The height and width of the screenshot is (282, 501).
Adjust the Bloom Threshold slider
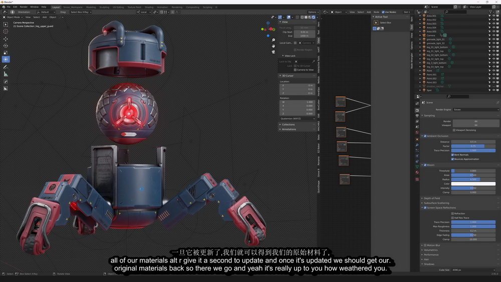[473, 171]
